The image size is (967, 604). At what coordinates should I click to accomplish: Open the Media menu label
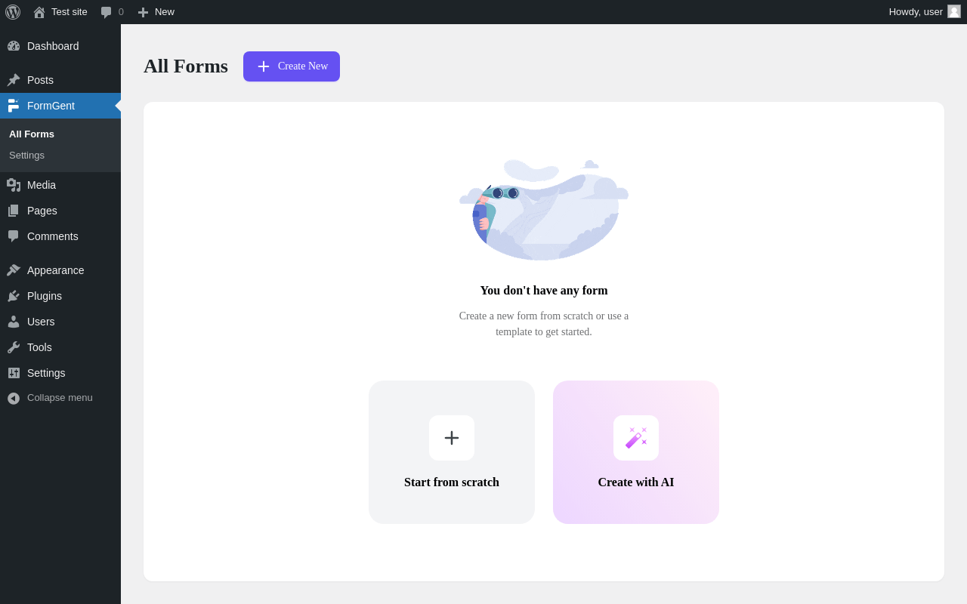(x=42, y=185)
